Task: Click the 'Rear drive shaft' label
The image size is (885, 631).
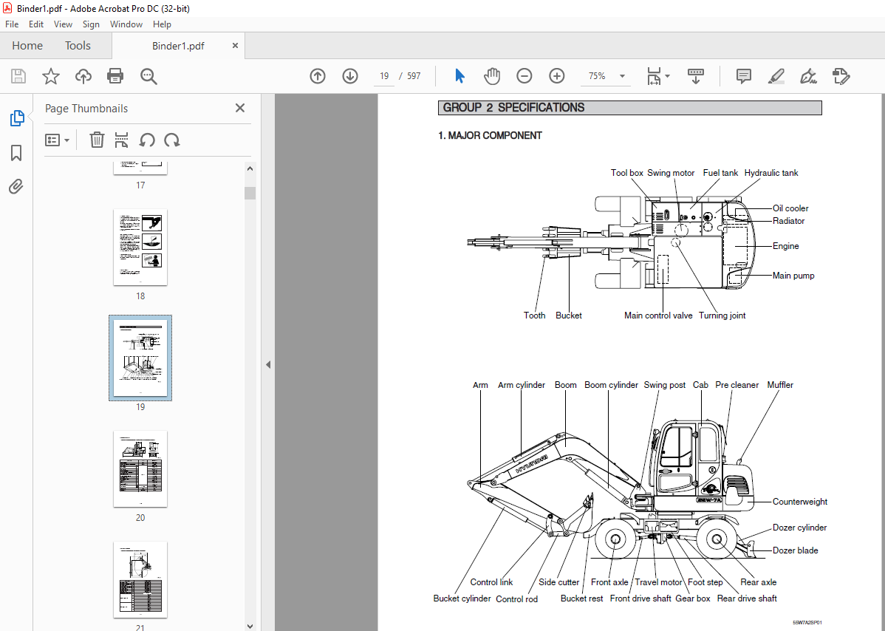Action: pos(747,598)
